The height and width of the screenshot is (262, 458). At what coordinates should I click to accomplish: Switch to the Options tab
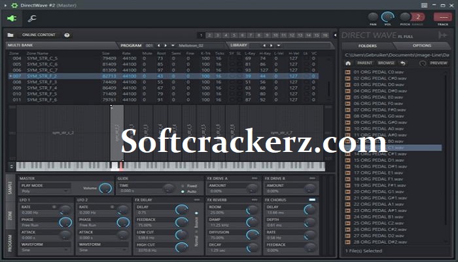click(x=422, y=46)
